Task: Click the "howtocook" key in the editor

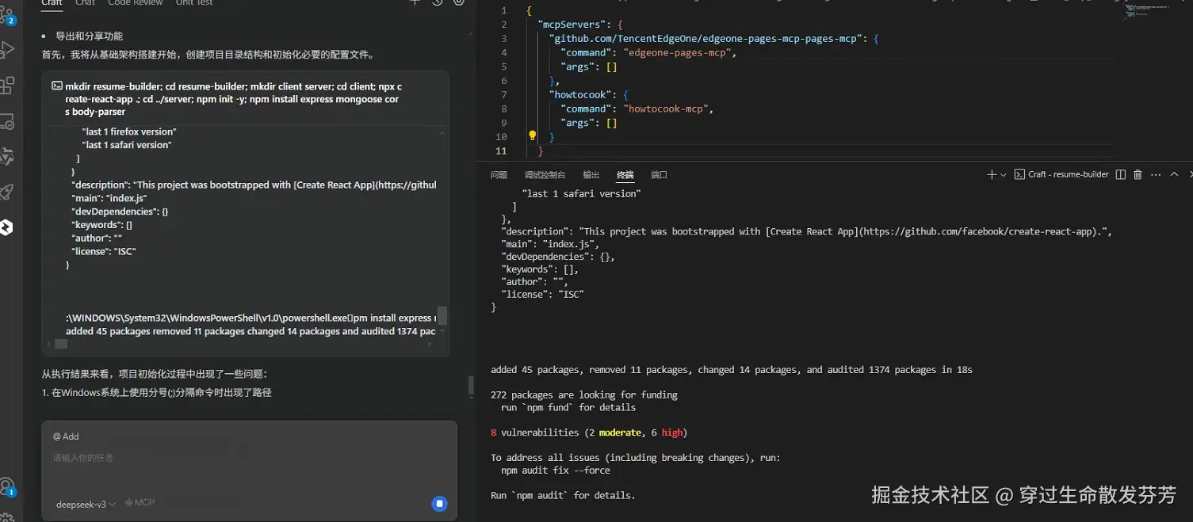Action: tap(579, 95)
